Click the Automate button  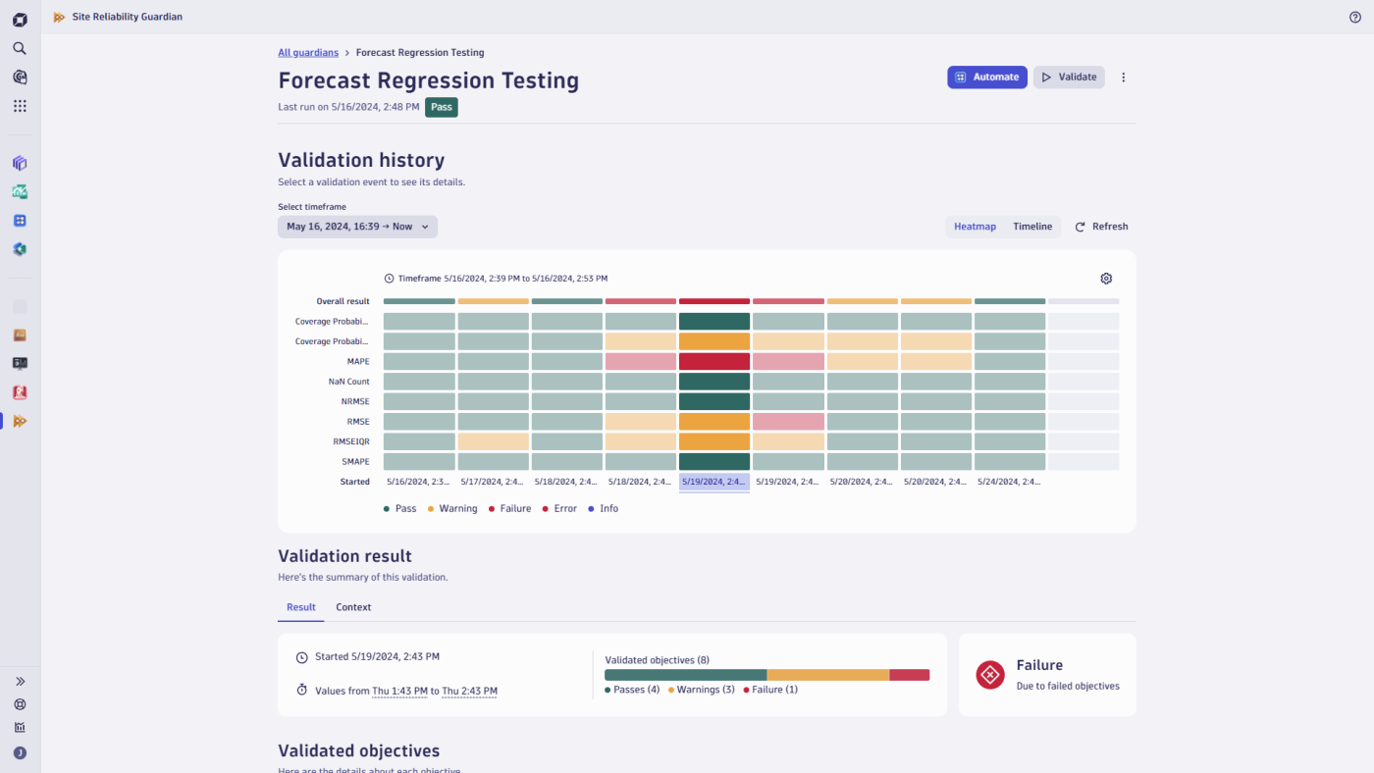[x=986, y=77]
